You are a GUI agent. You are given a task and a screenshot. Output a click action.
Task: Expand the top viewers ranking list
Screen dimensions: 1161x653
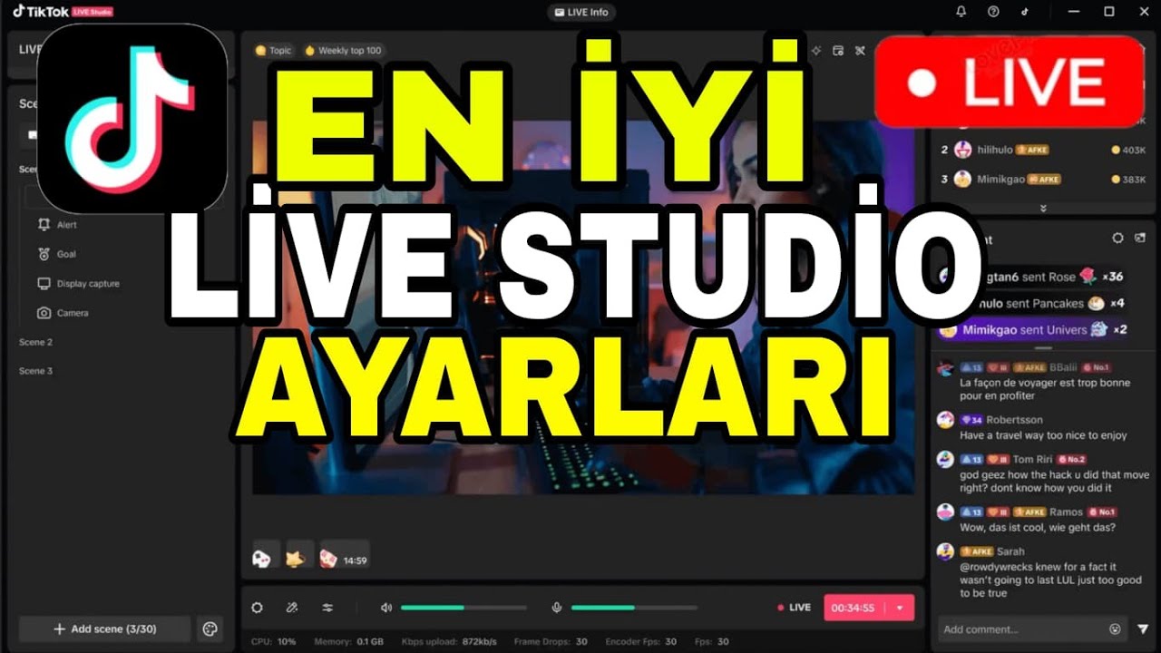pyautogui.click(x=1043, y=209)
